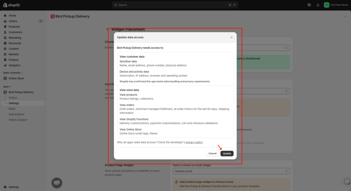Click the Settings gear icon at sidebar bottom

click(x=5, y=187)
